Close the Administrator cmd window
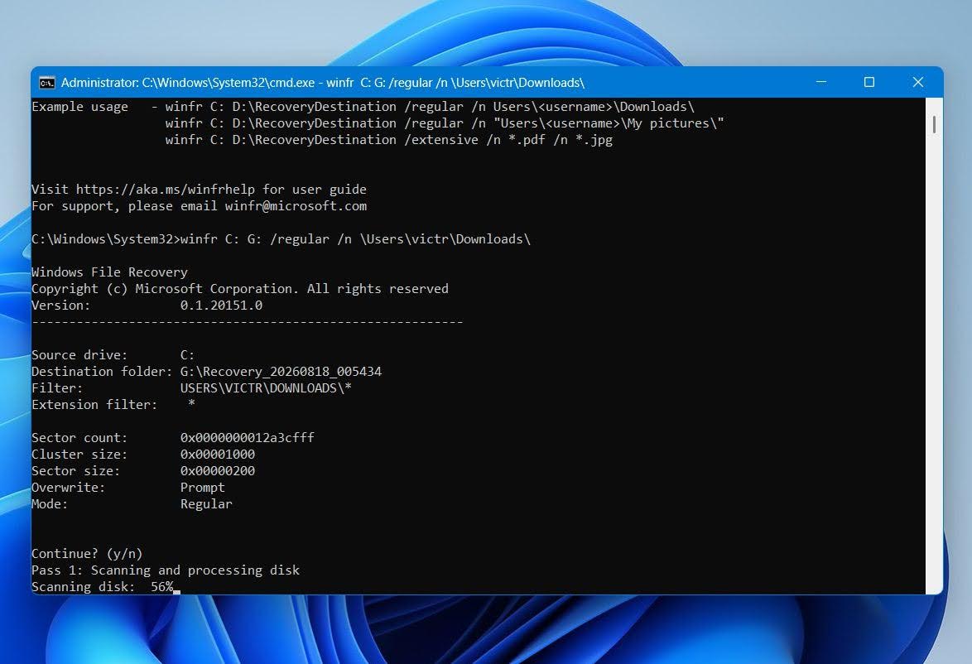 918,83
